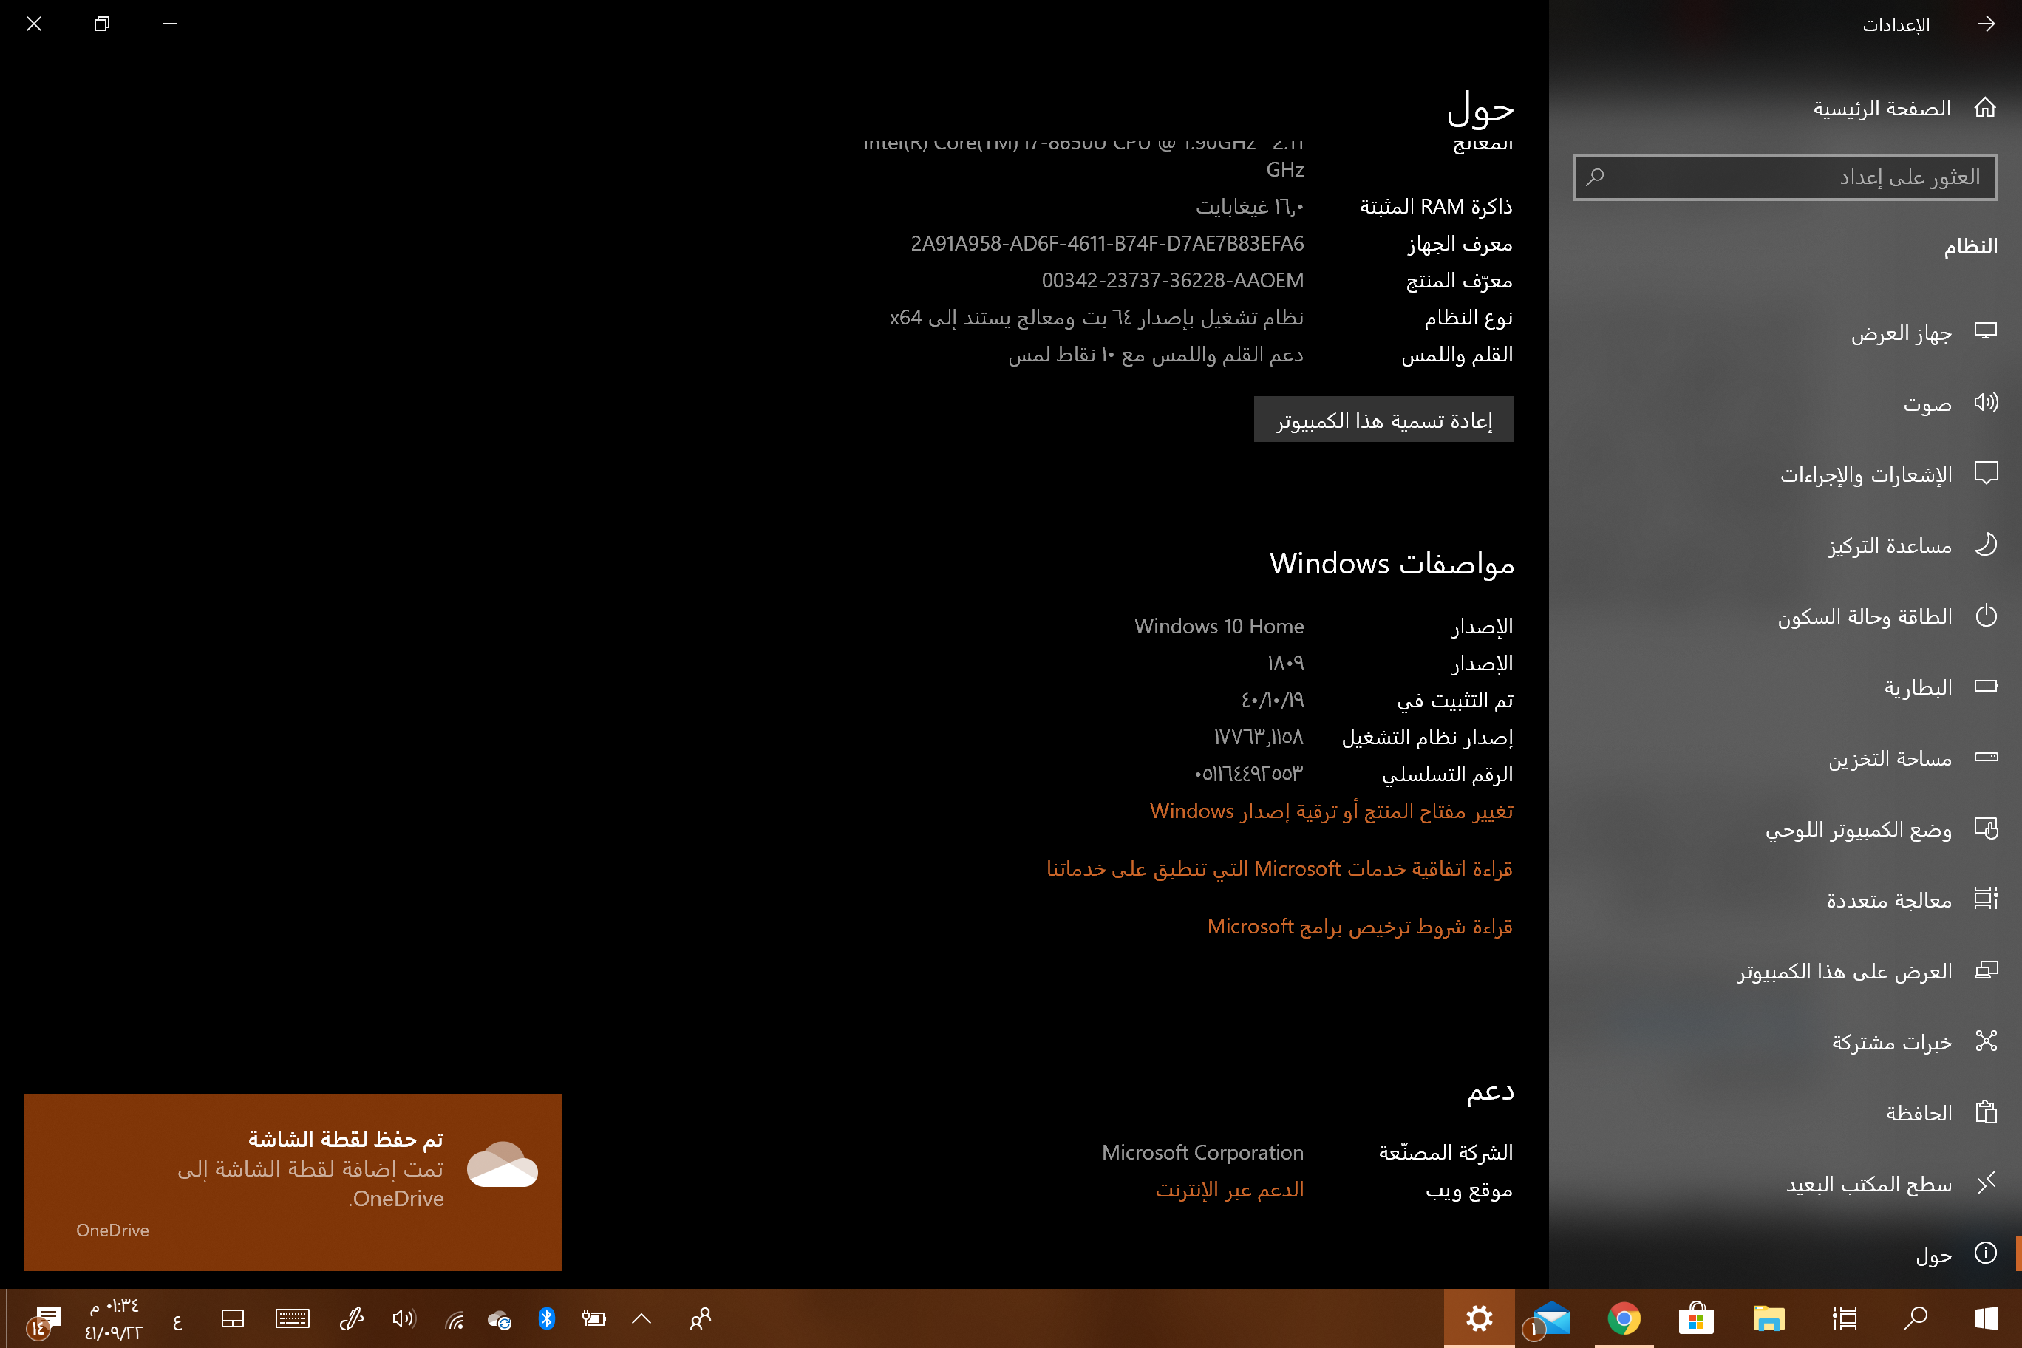
Task: Open the Battery settings page
Action: click(1917, 687)
